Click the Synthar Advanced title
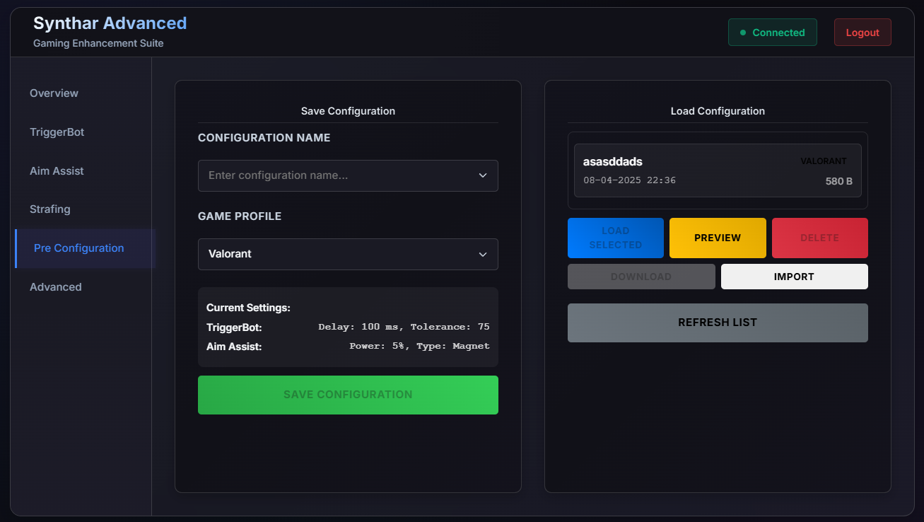 point(110,23)
